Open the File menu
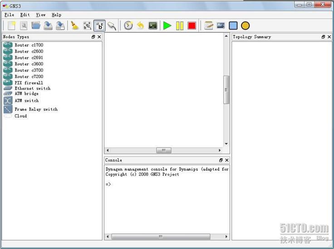Viewport: 334px width, 249px height. pos(9,15)
